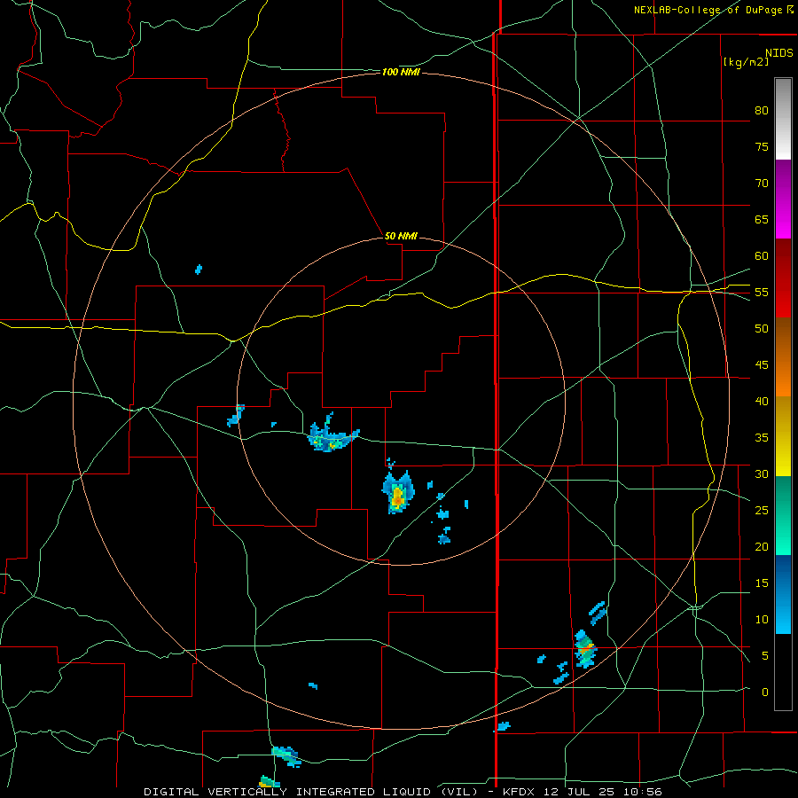The height and width of the screenshot is (798, 798).
Task: Click the orange-core cell near southeast 100 NMI ring
Action: click(x=585, y=649)
